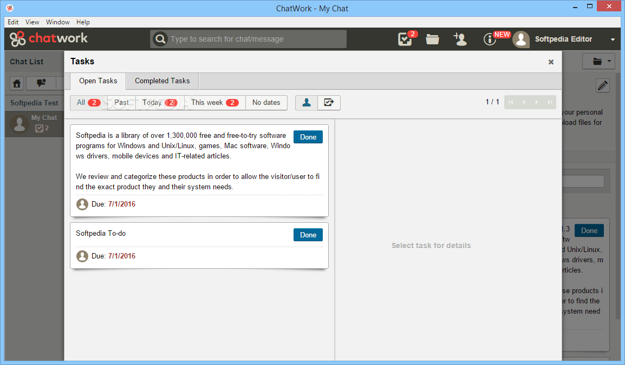The image size is (625, 365).
Task: Click the Softpedia Editor user name
Action: (563, 39)
